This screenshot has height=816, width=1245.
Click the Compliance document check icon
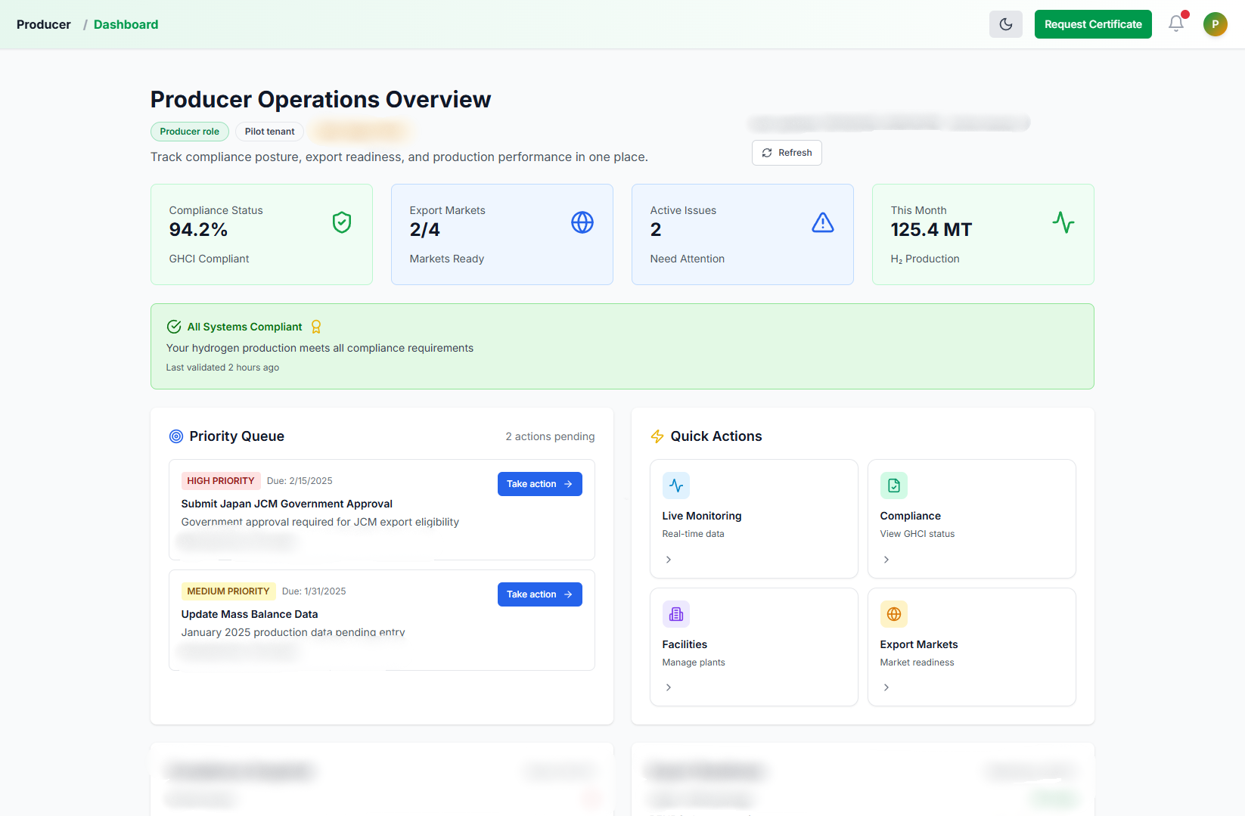click(893, 486)
